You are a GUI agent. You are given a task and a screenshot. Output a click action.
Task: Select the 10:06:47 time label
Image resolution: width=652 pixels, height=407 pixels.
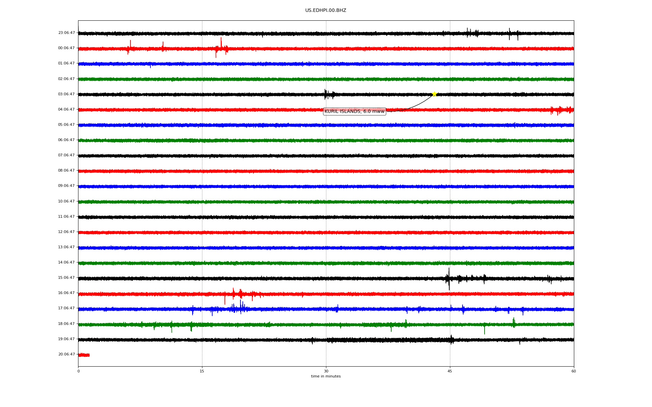(67, 201)
